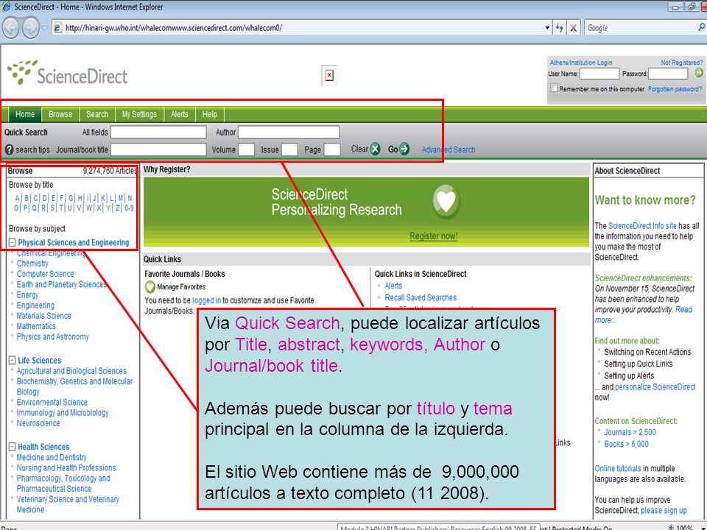Open Environmental Science subject link
Image resolution: width=707 pixels, height=530 pixels.
(52, 402)
